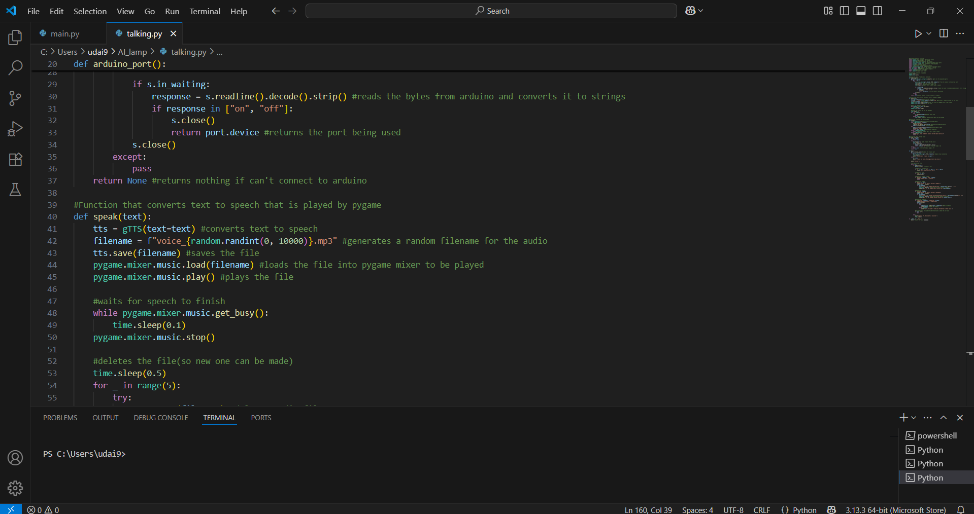Screen dimensions: 974x514
Task: Click the udai9 breadcrumb folder
Action: click(97, 52)
